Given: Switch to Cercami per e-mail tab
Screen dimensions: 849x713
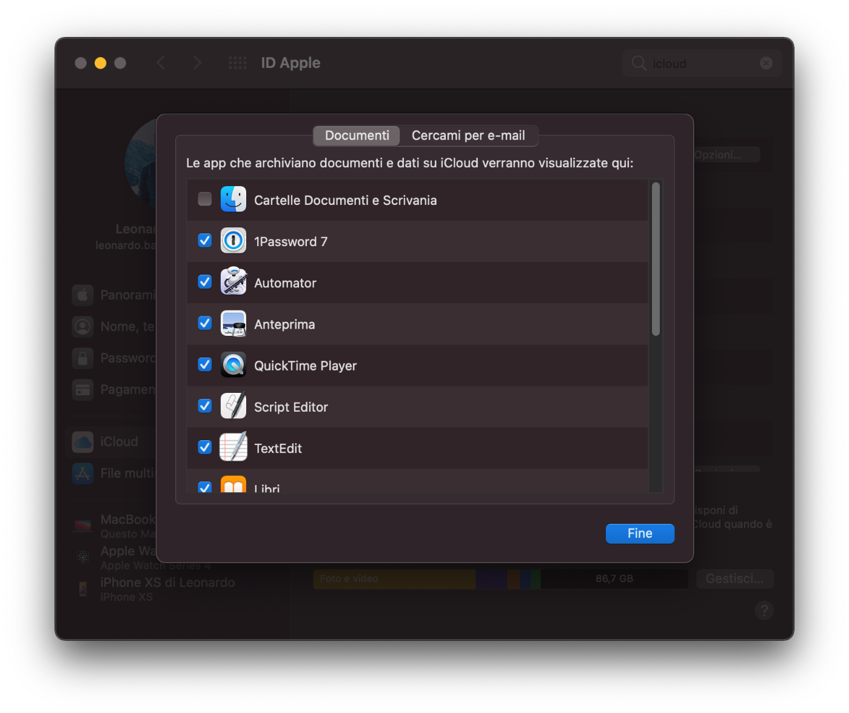Looking at the screenshot, I should tap(468, 136).
